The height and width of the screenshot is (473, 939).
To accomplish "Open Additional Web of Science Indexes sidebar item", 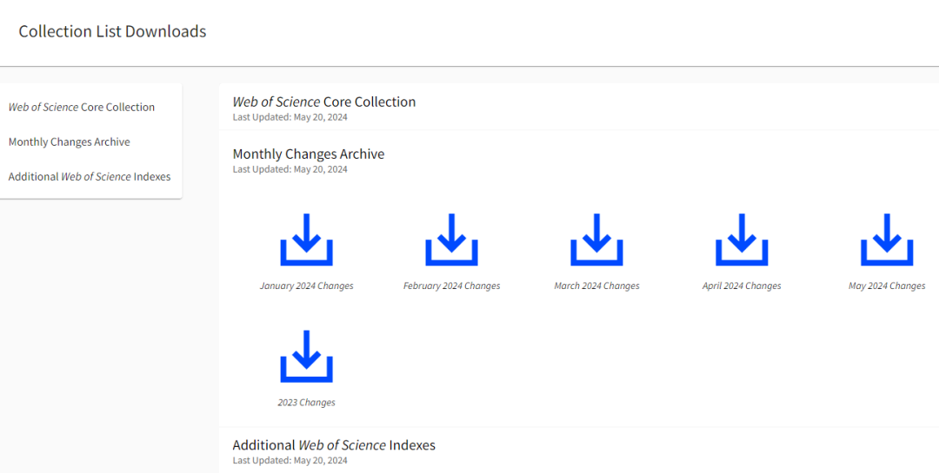I will click(x=90, y=177).
